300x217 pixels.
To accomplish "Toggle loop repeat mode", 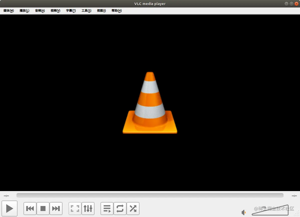I will click(x=120, y=209).
